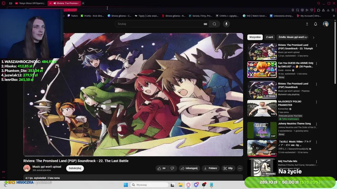Select the Wszystkie filter chip

tap(255, 37)
